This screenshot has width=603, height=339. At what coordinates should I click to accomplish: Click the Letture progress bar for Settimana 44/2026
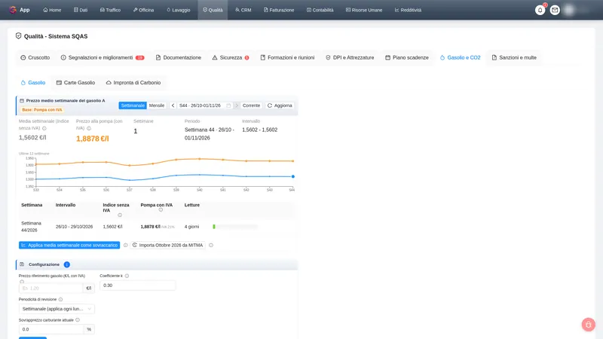(x=234, y=227)
